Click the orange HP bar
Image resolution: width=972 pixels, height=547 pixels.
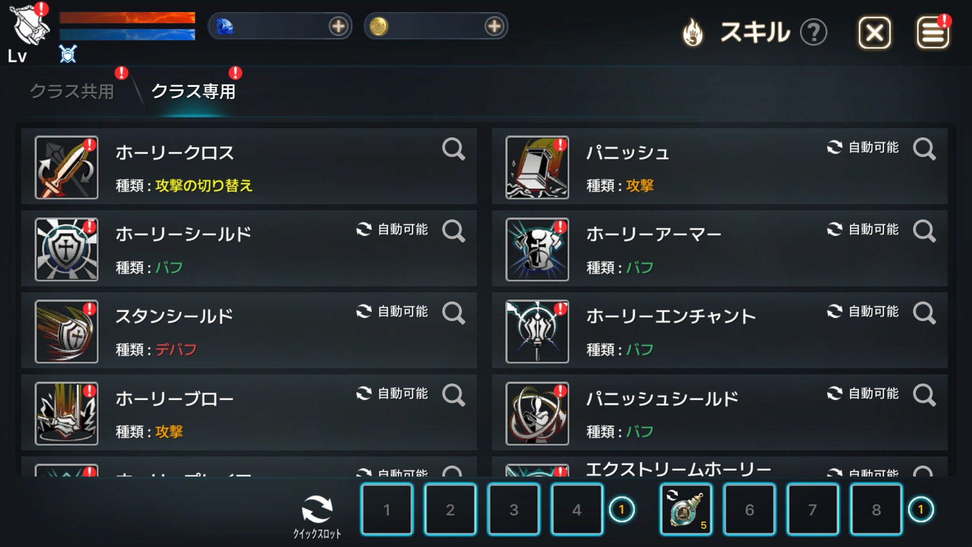point(128,18)
